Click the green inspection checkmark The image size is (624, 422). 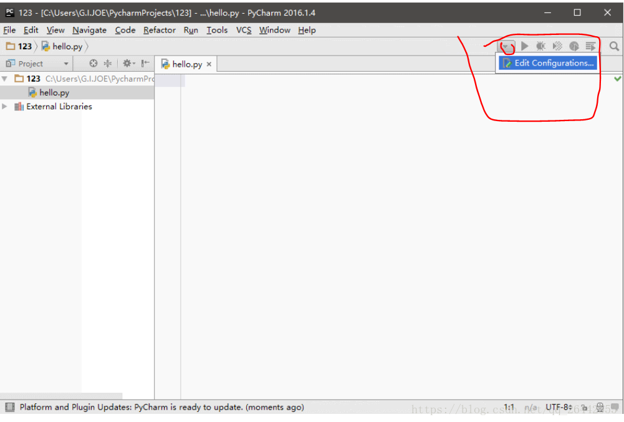[617, 79]
